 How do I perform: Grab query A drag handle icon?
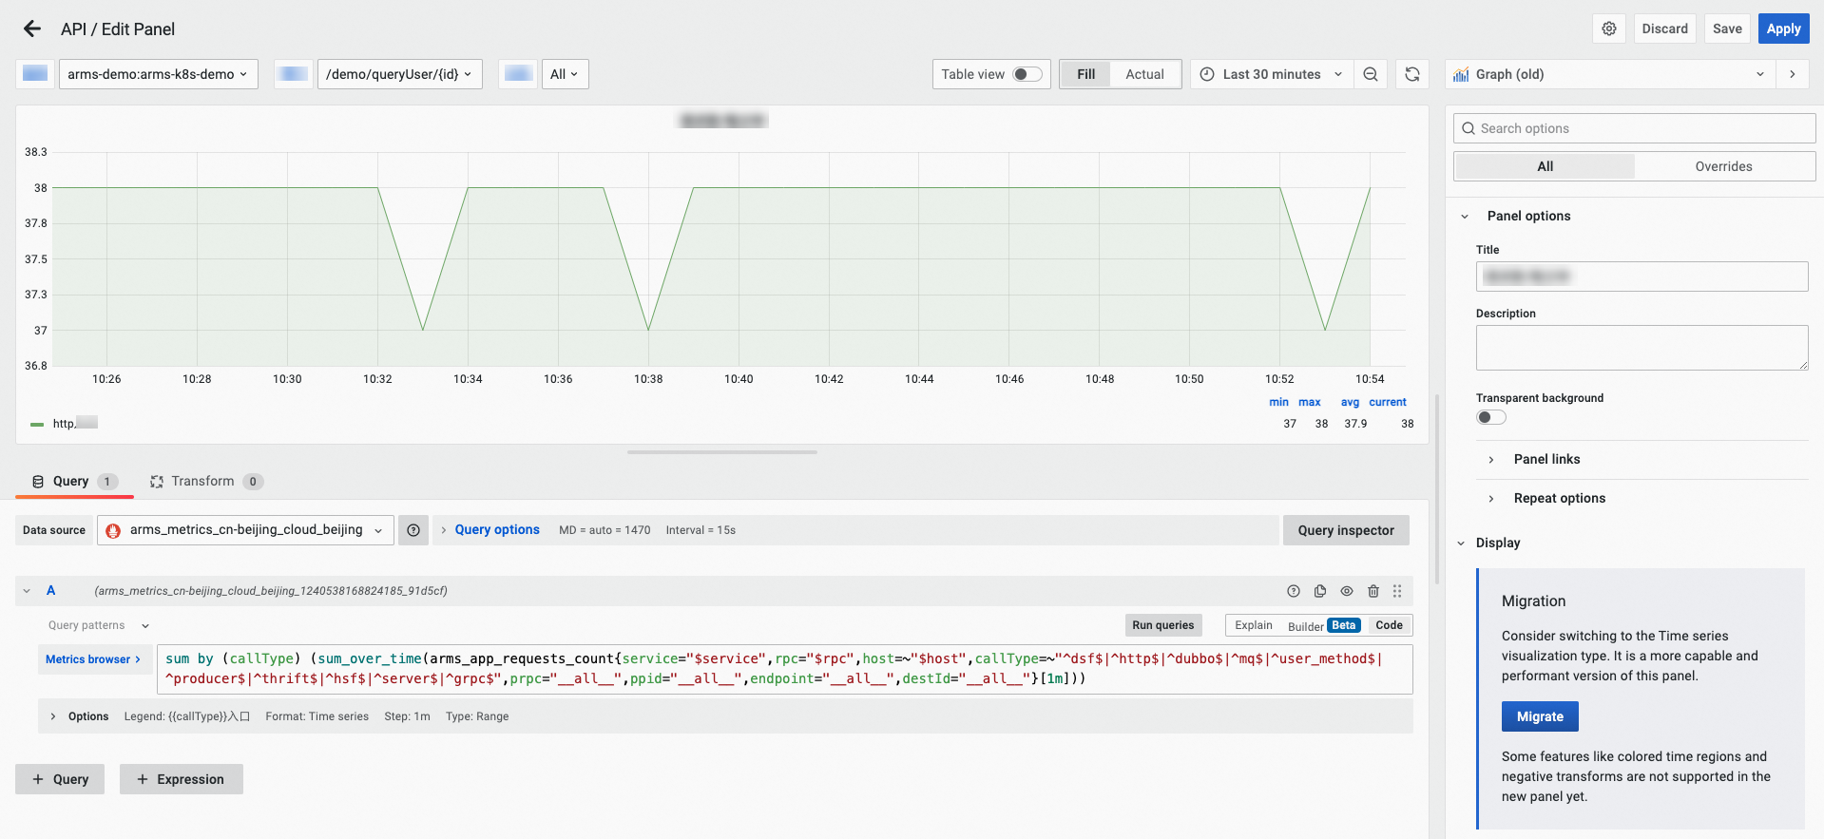[1397, 591]
